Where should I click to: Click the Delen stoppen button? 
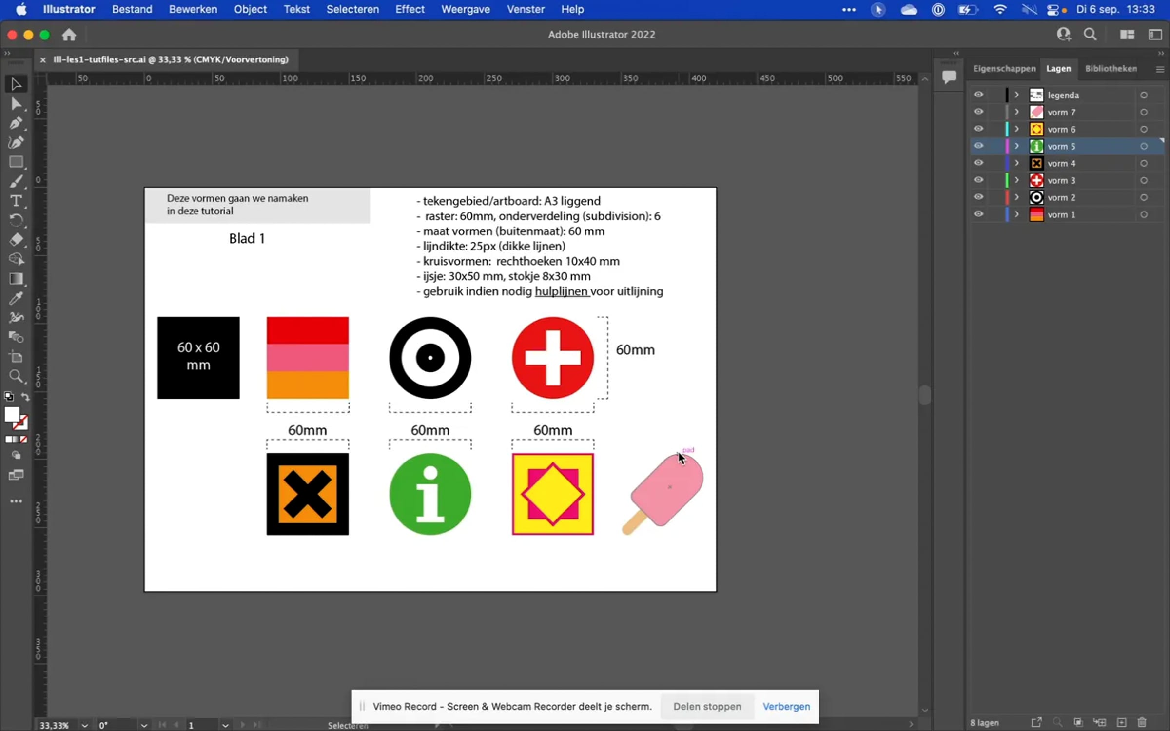707,706
